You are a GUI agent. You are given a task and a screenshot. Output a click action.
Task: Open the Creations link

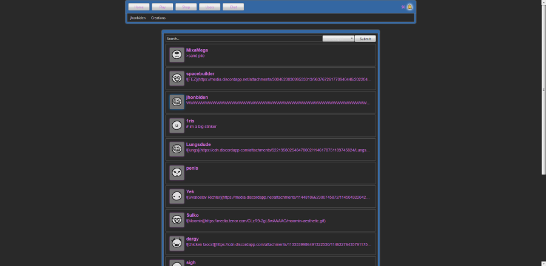point(158,18)
